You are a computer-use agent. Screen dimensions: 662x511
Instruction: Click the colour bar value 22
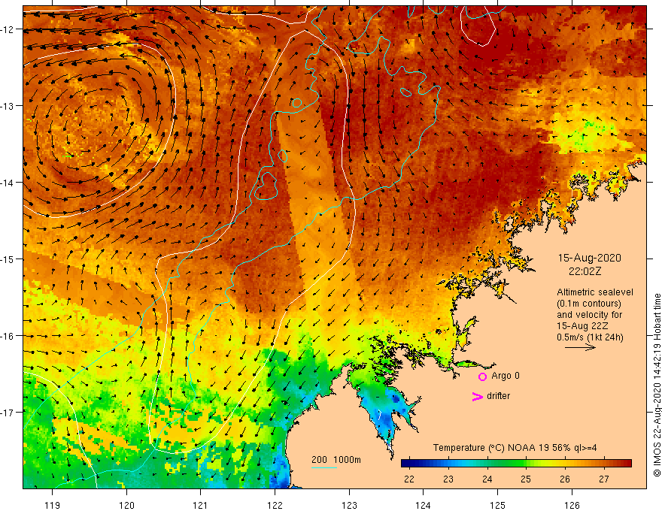[x=408, y=479]
